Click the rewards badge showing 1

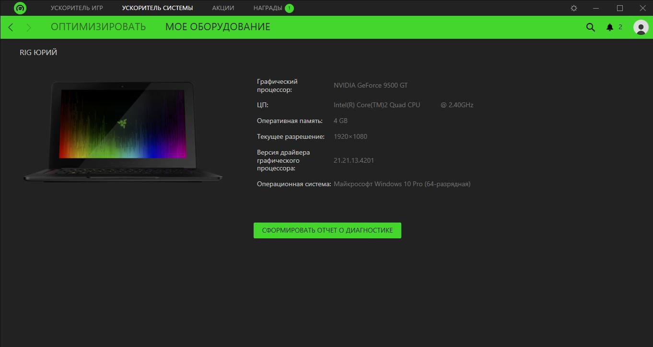coord(289,8)
